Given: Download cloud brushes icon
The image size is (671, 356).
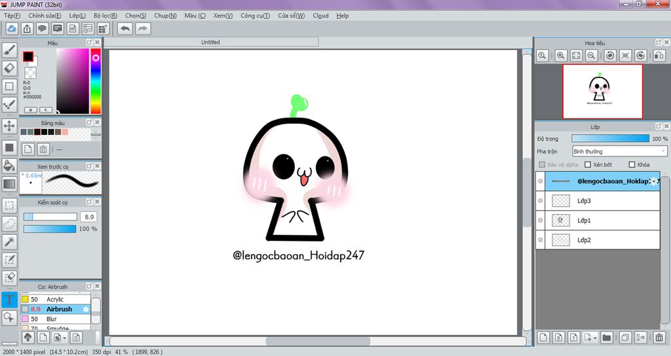Looking at the screenshot, I should click(28, 338).
